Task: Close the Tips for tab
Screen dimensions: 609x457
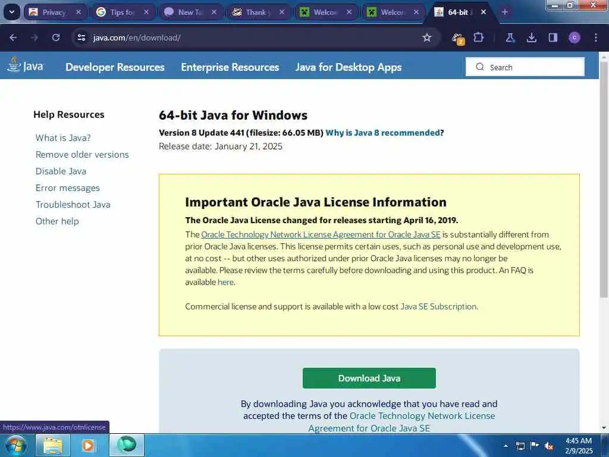Action: [146, 12]
